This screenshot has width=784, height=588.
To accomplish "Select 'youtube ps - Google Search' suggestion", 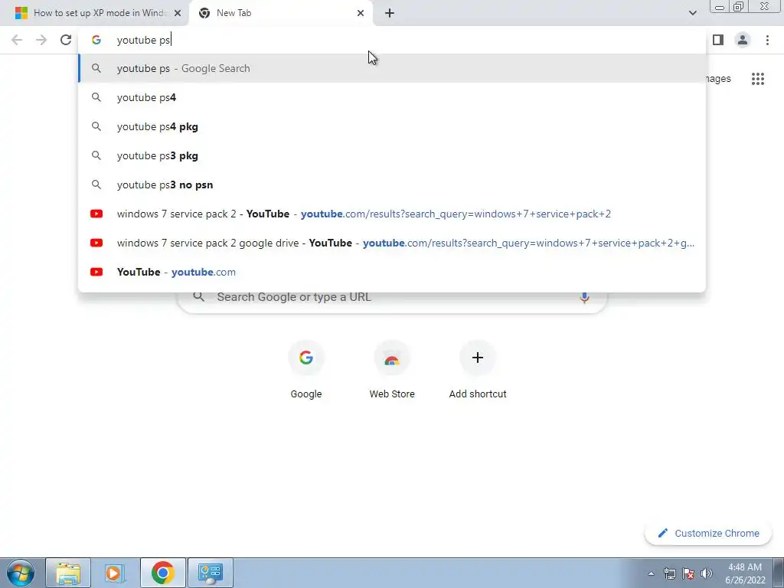I will pyautogui.click(x=392, y=68).
